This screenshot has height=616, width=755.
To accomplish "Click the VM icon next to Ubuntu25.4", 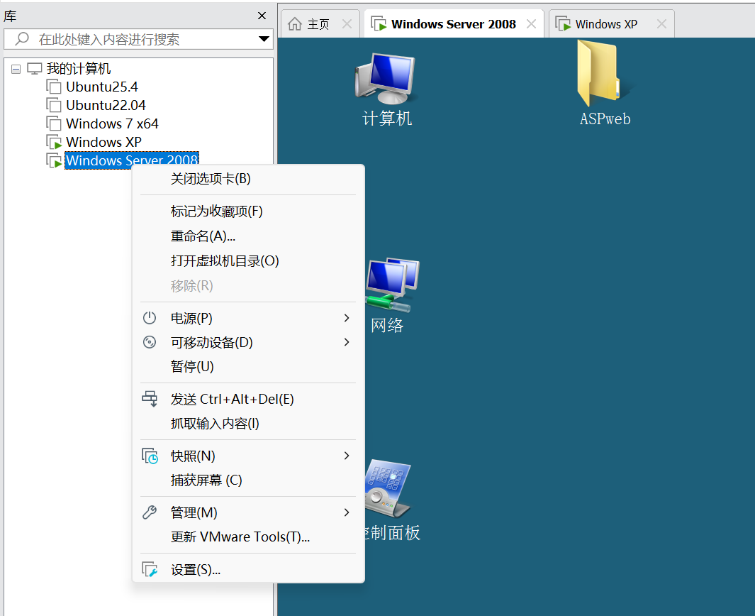I will pyautogui.click(x=53, y=87).
